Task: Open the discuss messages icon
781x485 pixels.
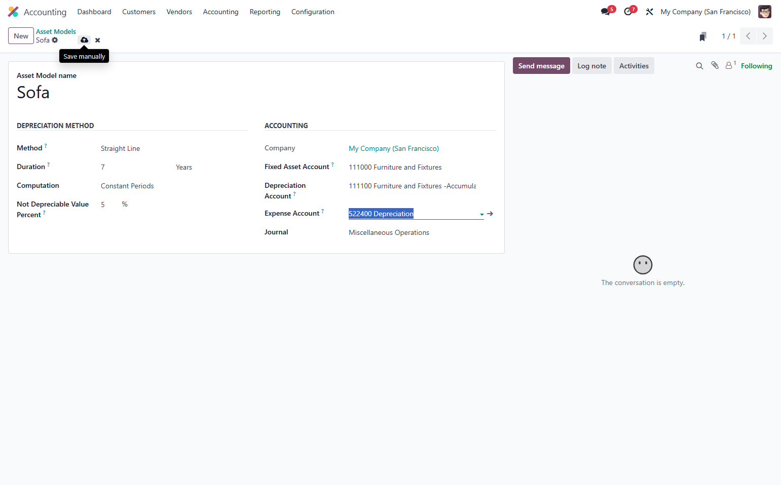Action: 606,12
